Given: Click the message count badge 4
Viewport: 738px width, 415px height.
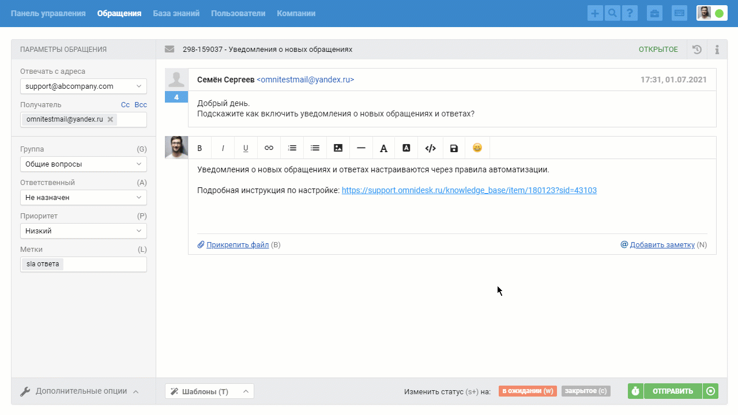Looking at the screenshot, I should [x=176, y=97].
